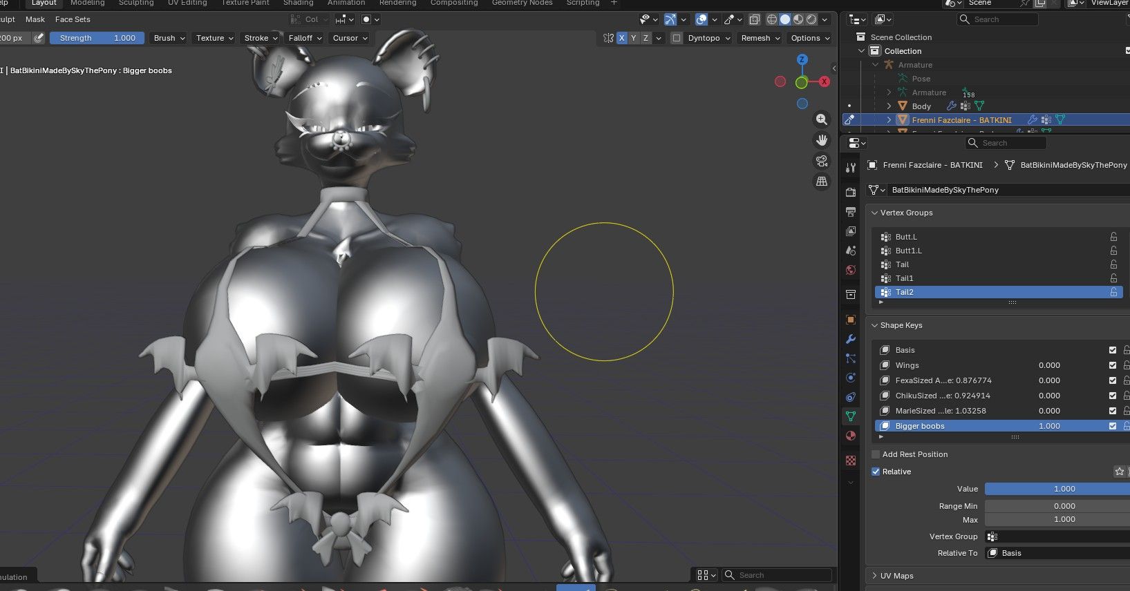Open the Scene properties tab icon
Image resolution: width=1130 pixels, height=591 pixels.
pos(851,251)
